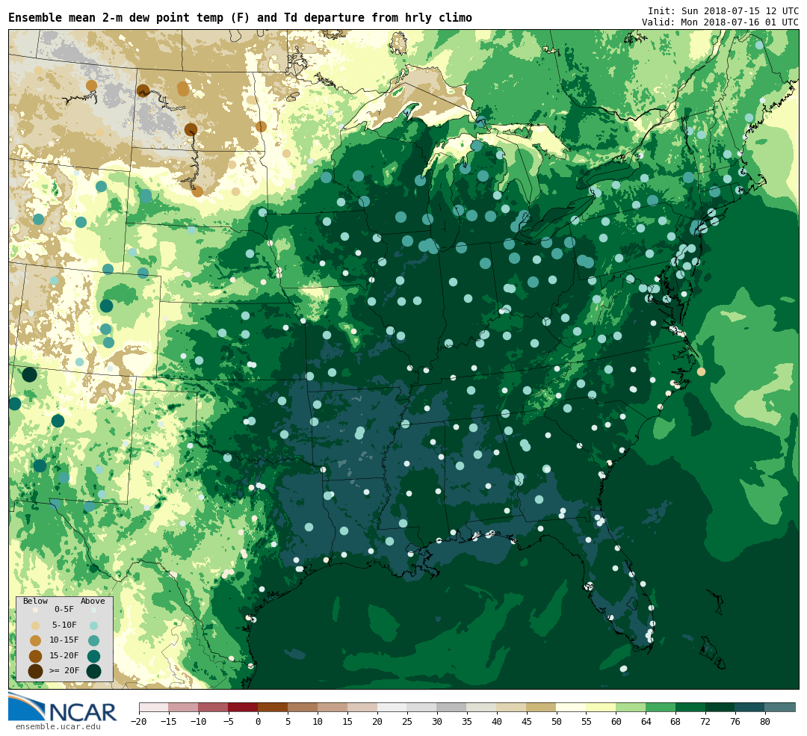Click the 'Below' legend heading

(x=36, y=602)
